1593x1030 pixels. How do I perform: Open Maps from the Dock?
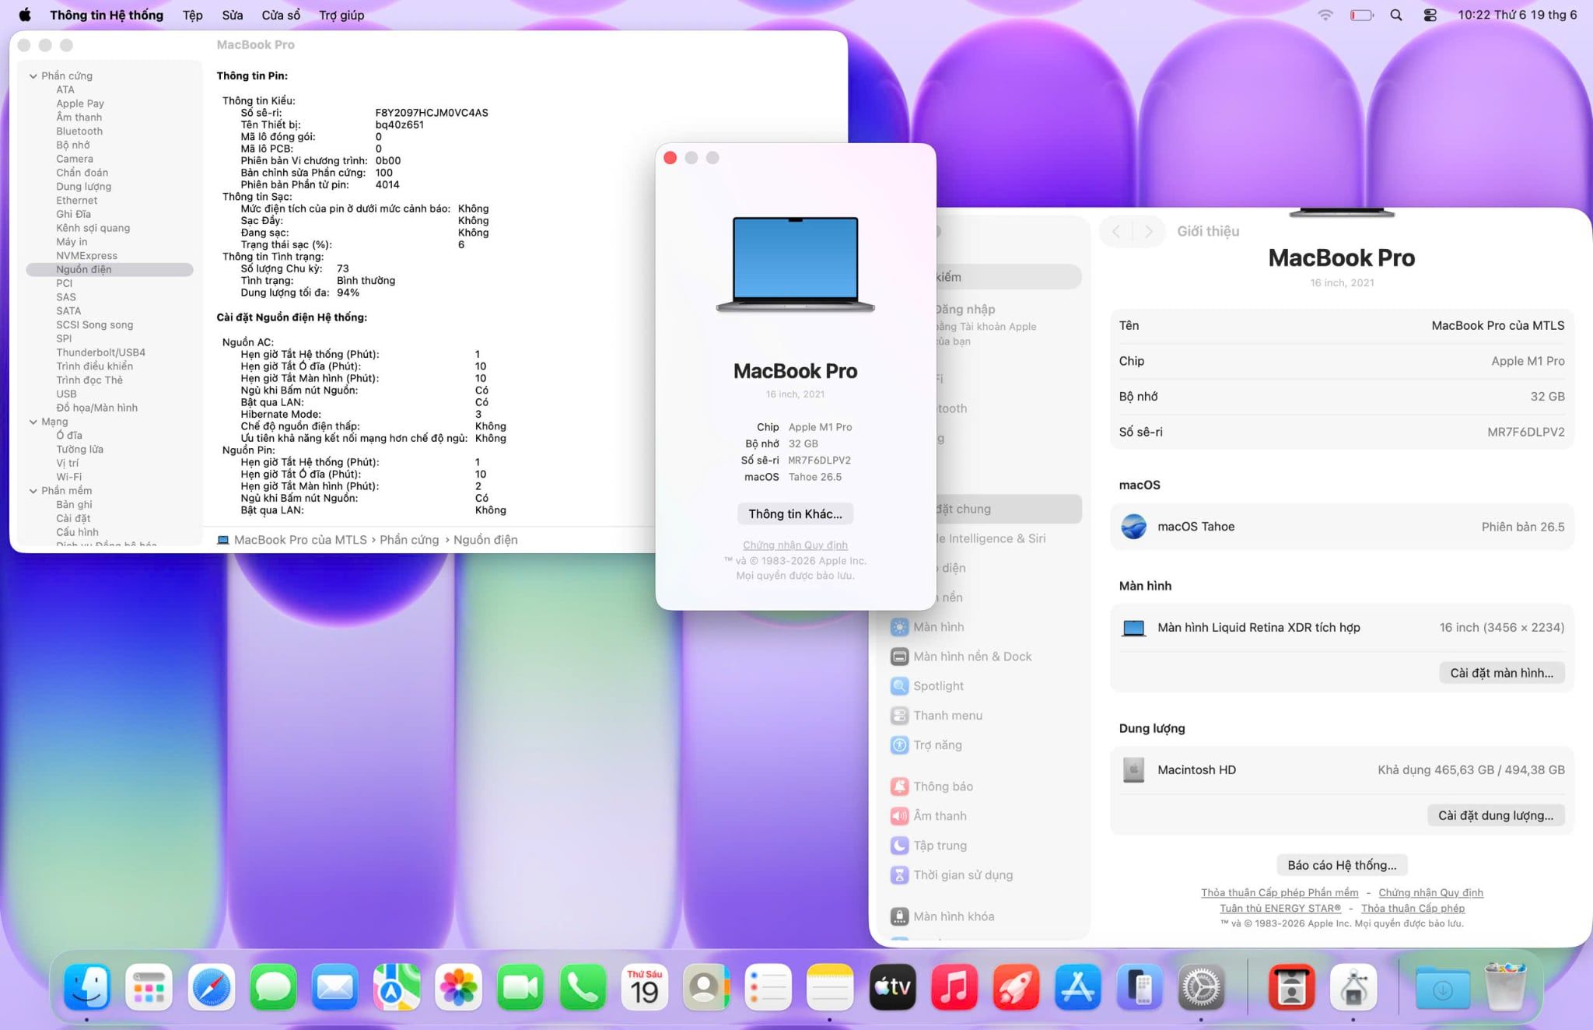click(397, 987)
